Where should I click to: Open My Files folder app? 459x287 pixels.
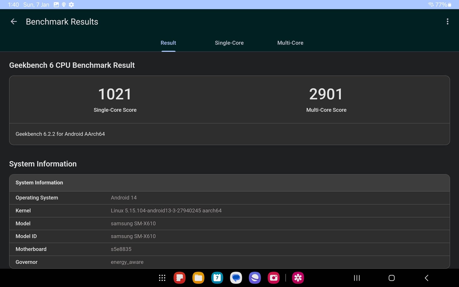click(198, 278)
